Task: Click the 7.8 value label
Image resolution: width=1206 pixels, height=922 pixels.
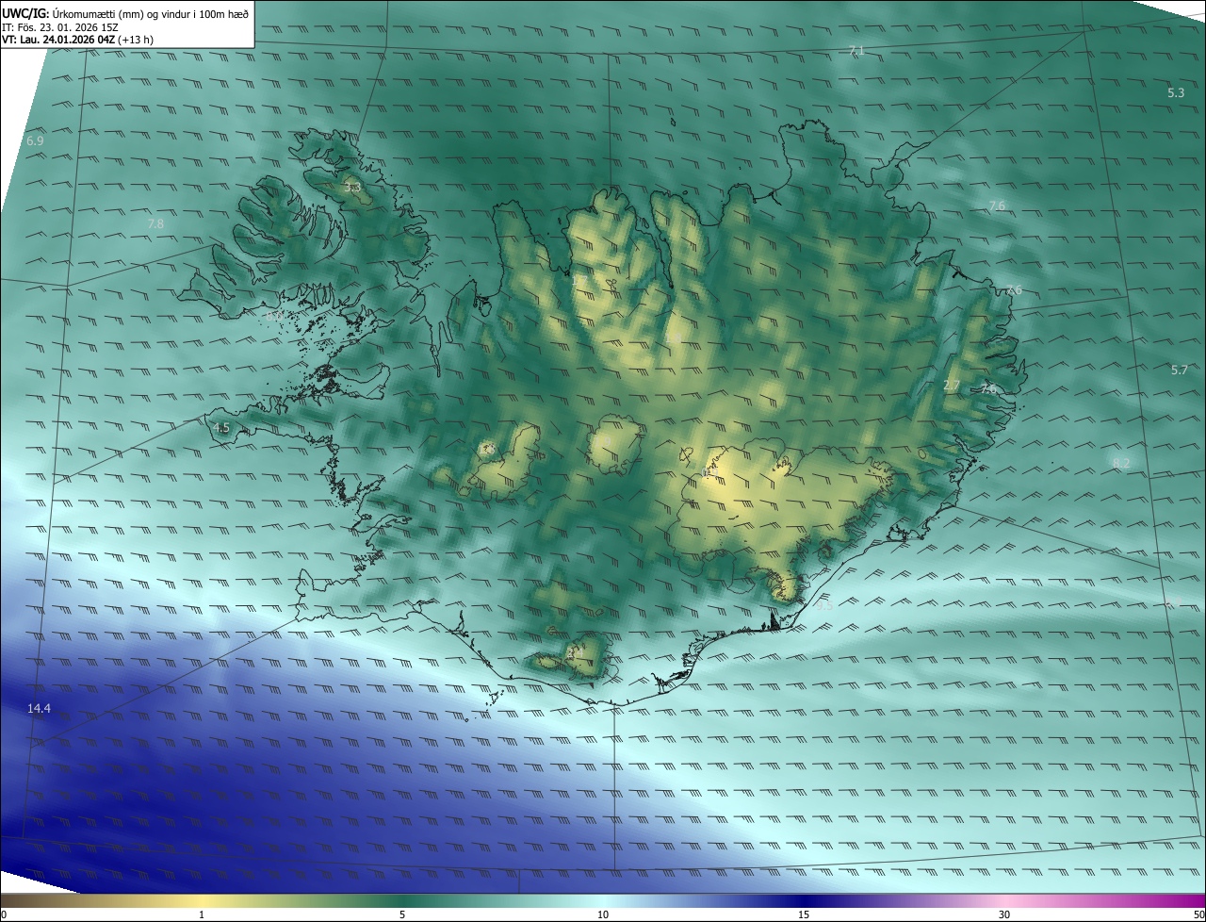Action: [155, 223]
